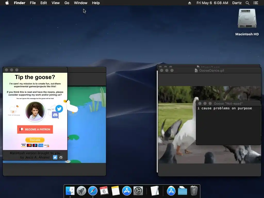Click the Become a Patron button
This screenshot has width=264, height=198.
click(x=35, y=129)
